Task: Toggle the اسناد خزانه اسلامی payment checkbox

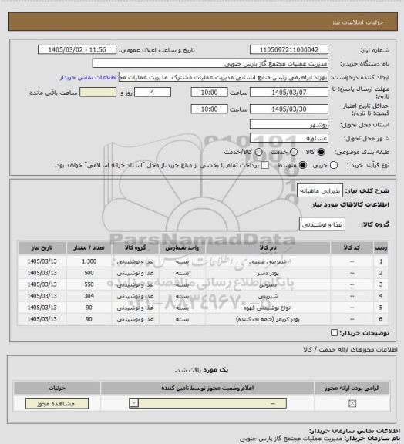Action: pos(265,165)
